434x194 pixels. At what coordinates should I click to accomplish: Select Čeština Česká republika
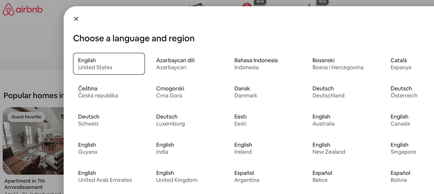click(x=98, y=92)
